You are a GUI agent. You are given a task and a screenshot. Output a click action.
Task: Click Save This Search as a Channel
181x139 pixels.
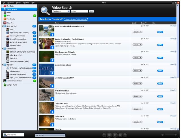[x=76, y=19]
